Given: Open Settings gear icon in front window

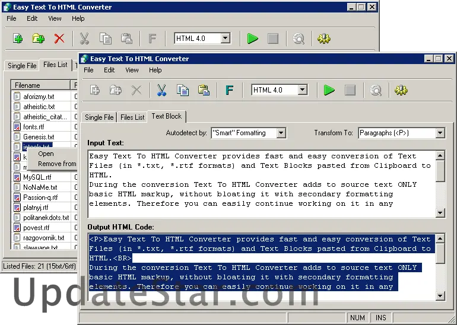Looking at the screenshot, I should [401, 90].
